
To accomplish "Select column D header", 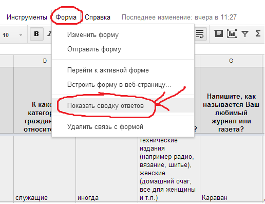I will [x=45, y=61].
